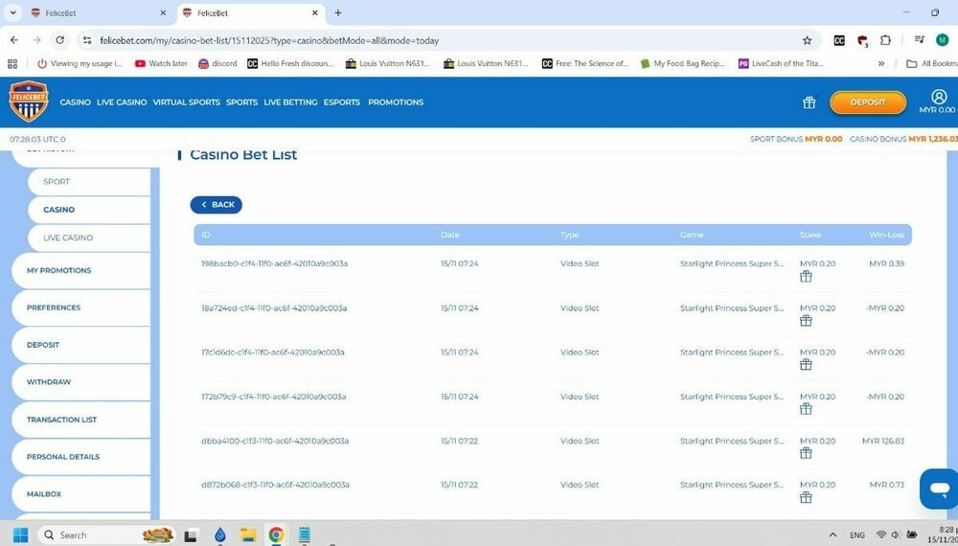Open Chrome extensions puzzle icon
This screenshot has width=958, height=546.
(885, 40)
